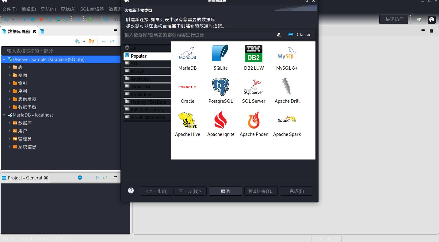Create a new folder in the navigator

(x=91, y=41)
